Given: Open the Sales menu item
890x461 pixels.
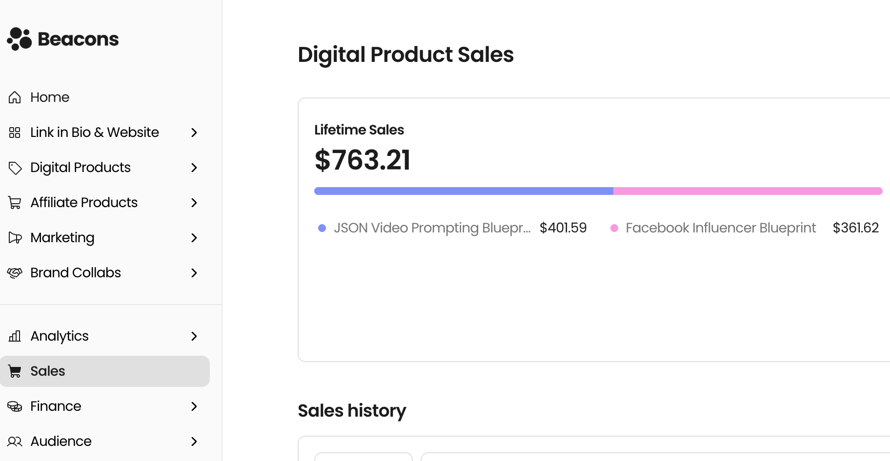Looking at the screenshot, I should pos(48,371).
